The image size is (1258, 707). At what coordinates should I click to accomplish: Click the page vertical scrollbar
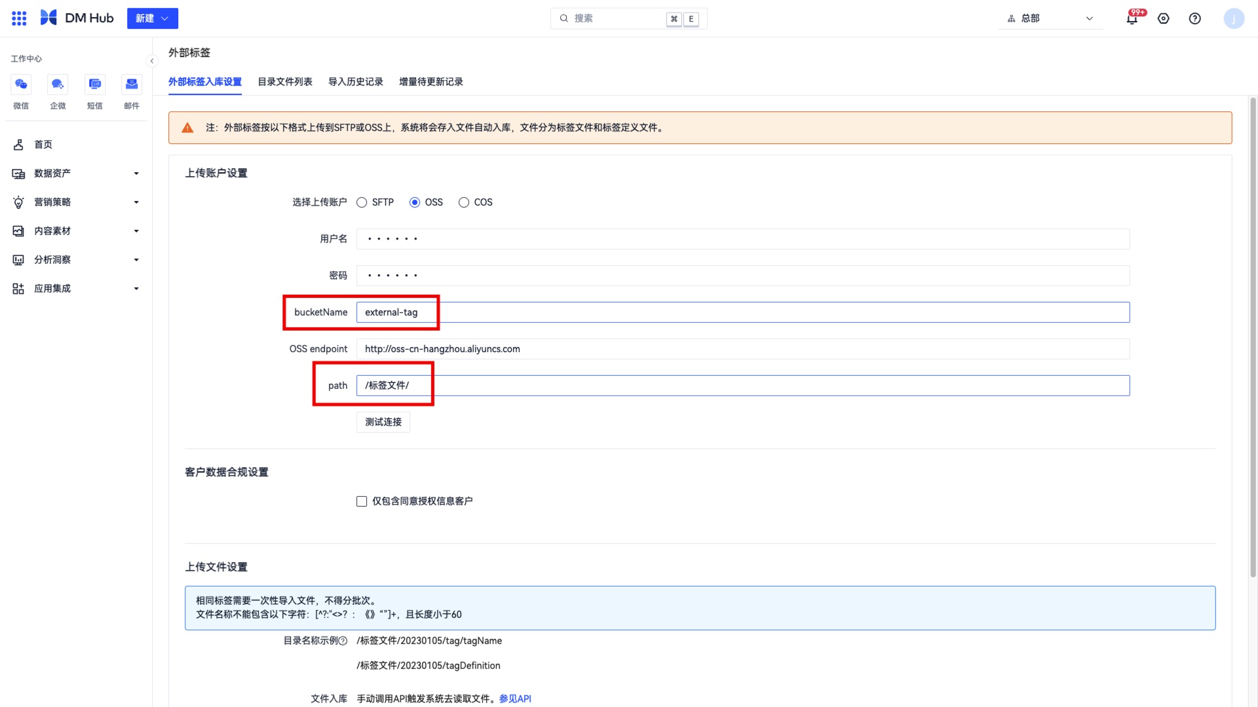[x=1253, y=337]
